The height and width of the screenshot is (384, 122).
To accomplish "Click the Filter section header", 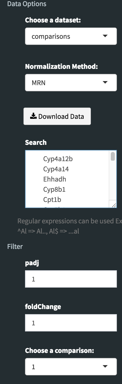I will tap(15, 247).
